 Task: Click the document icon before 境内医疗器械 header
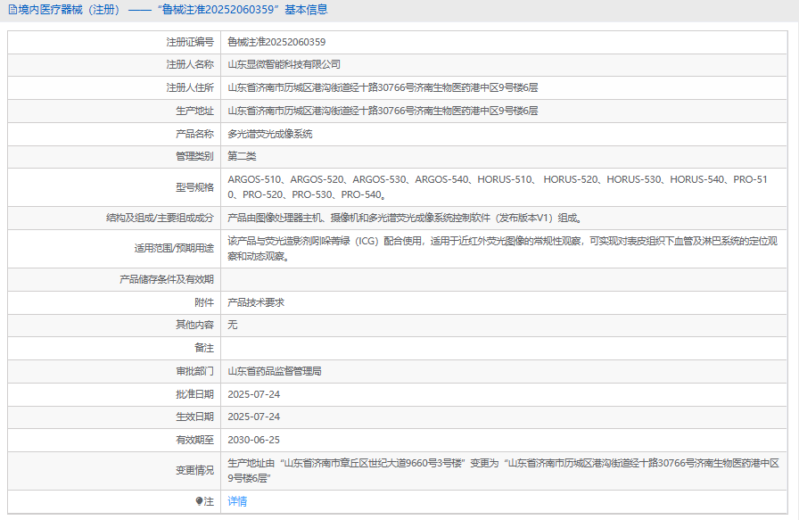tap(11, 10)
